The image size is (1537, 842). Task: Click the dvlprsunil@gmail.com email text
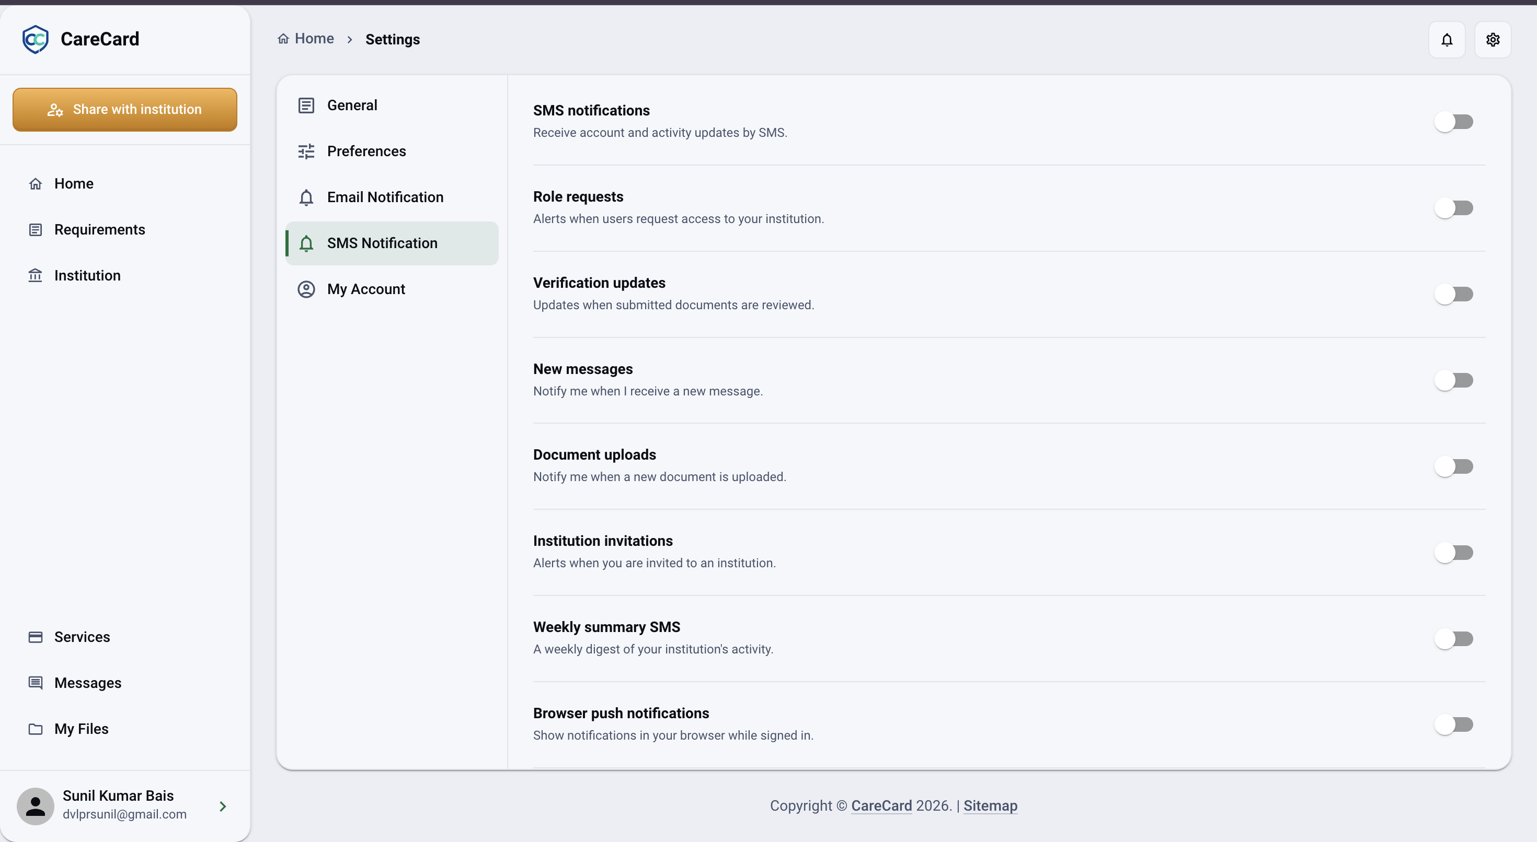click(124, 814)
